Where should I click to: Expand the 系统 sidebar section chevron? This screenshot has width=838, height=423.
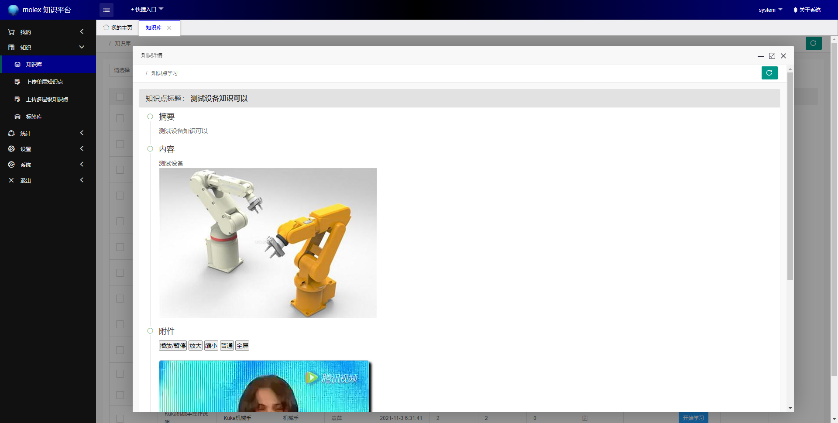point(82,164)
